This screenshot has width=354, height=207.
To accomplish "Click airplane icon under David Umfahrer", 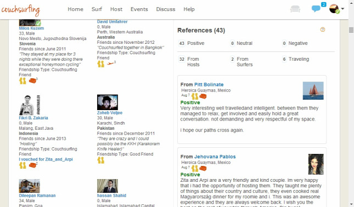I will pos(111,64).
